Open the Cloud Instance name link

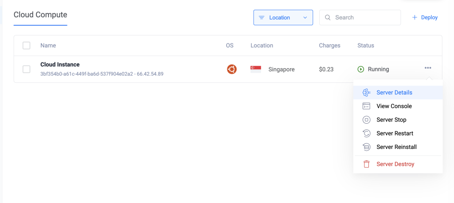tap(60, 65)
